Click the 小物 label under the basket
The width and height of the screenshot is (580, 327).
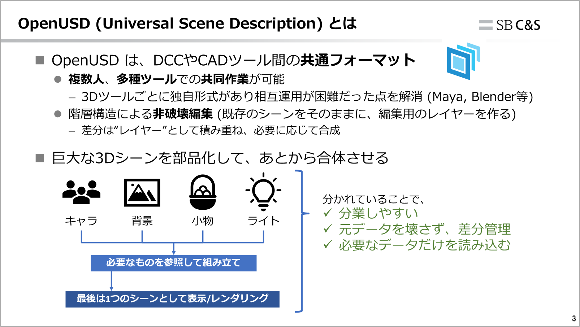click(203, 221)
